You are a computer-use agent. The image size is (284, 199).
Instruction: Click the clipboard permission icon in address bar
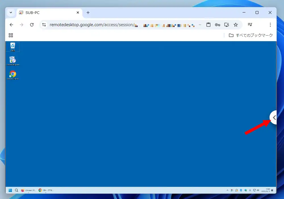[208, 25]
